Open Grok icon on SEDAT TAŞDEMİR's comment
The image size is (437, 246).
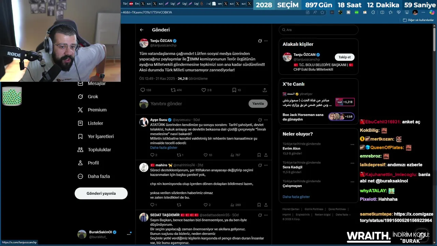tap(260, 215)
